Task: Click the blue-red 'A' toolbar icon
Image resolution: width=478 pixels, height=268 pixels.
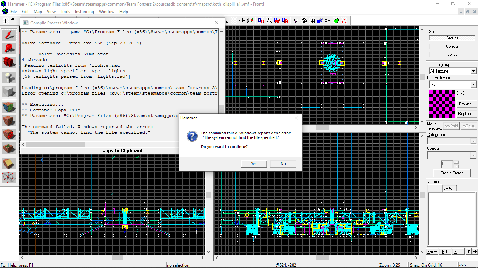Action: click(285, 21)
